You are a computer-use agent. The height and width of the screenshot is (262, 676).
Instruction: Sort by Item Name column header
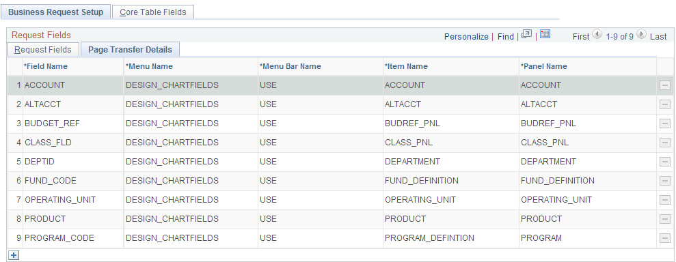406,66
